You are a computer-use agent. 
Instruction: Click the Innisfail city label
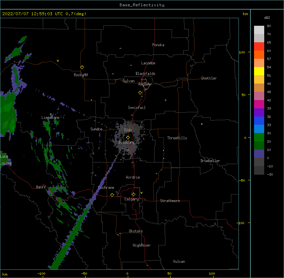(137, 108)
